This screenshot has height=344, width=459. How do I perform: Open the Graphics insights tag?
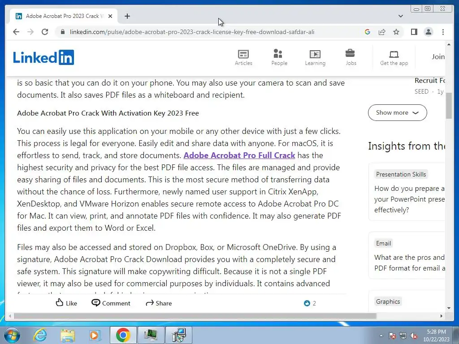tap(388, 301)
